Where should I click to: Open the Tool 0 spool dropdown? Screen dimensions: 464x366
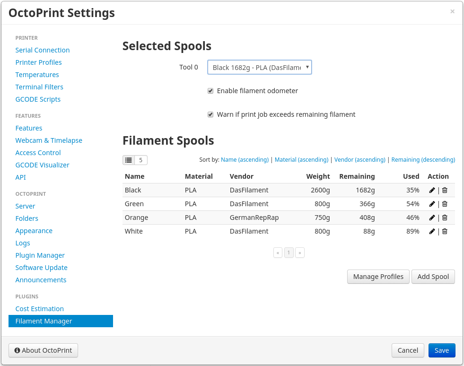(x=259, y=68)
